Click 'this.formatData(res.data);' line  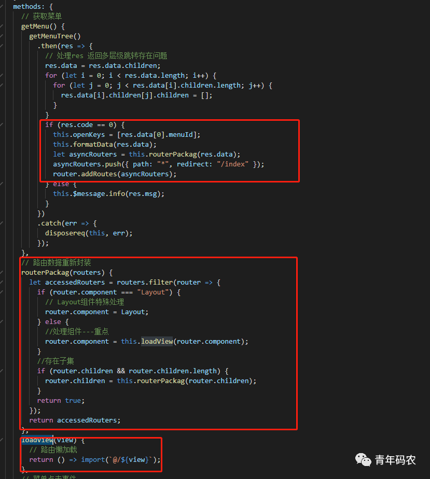pyautogui.click(x=105, y=145)
